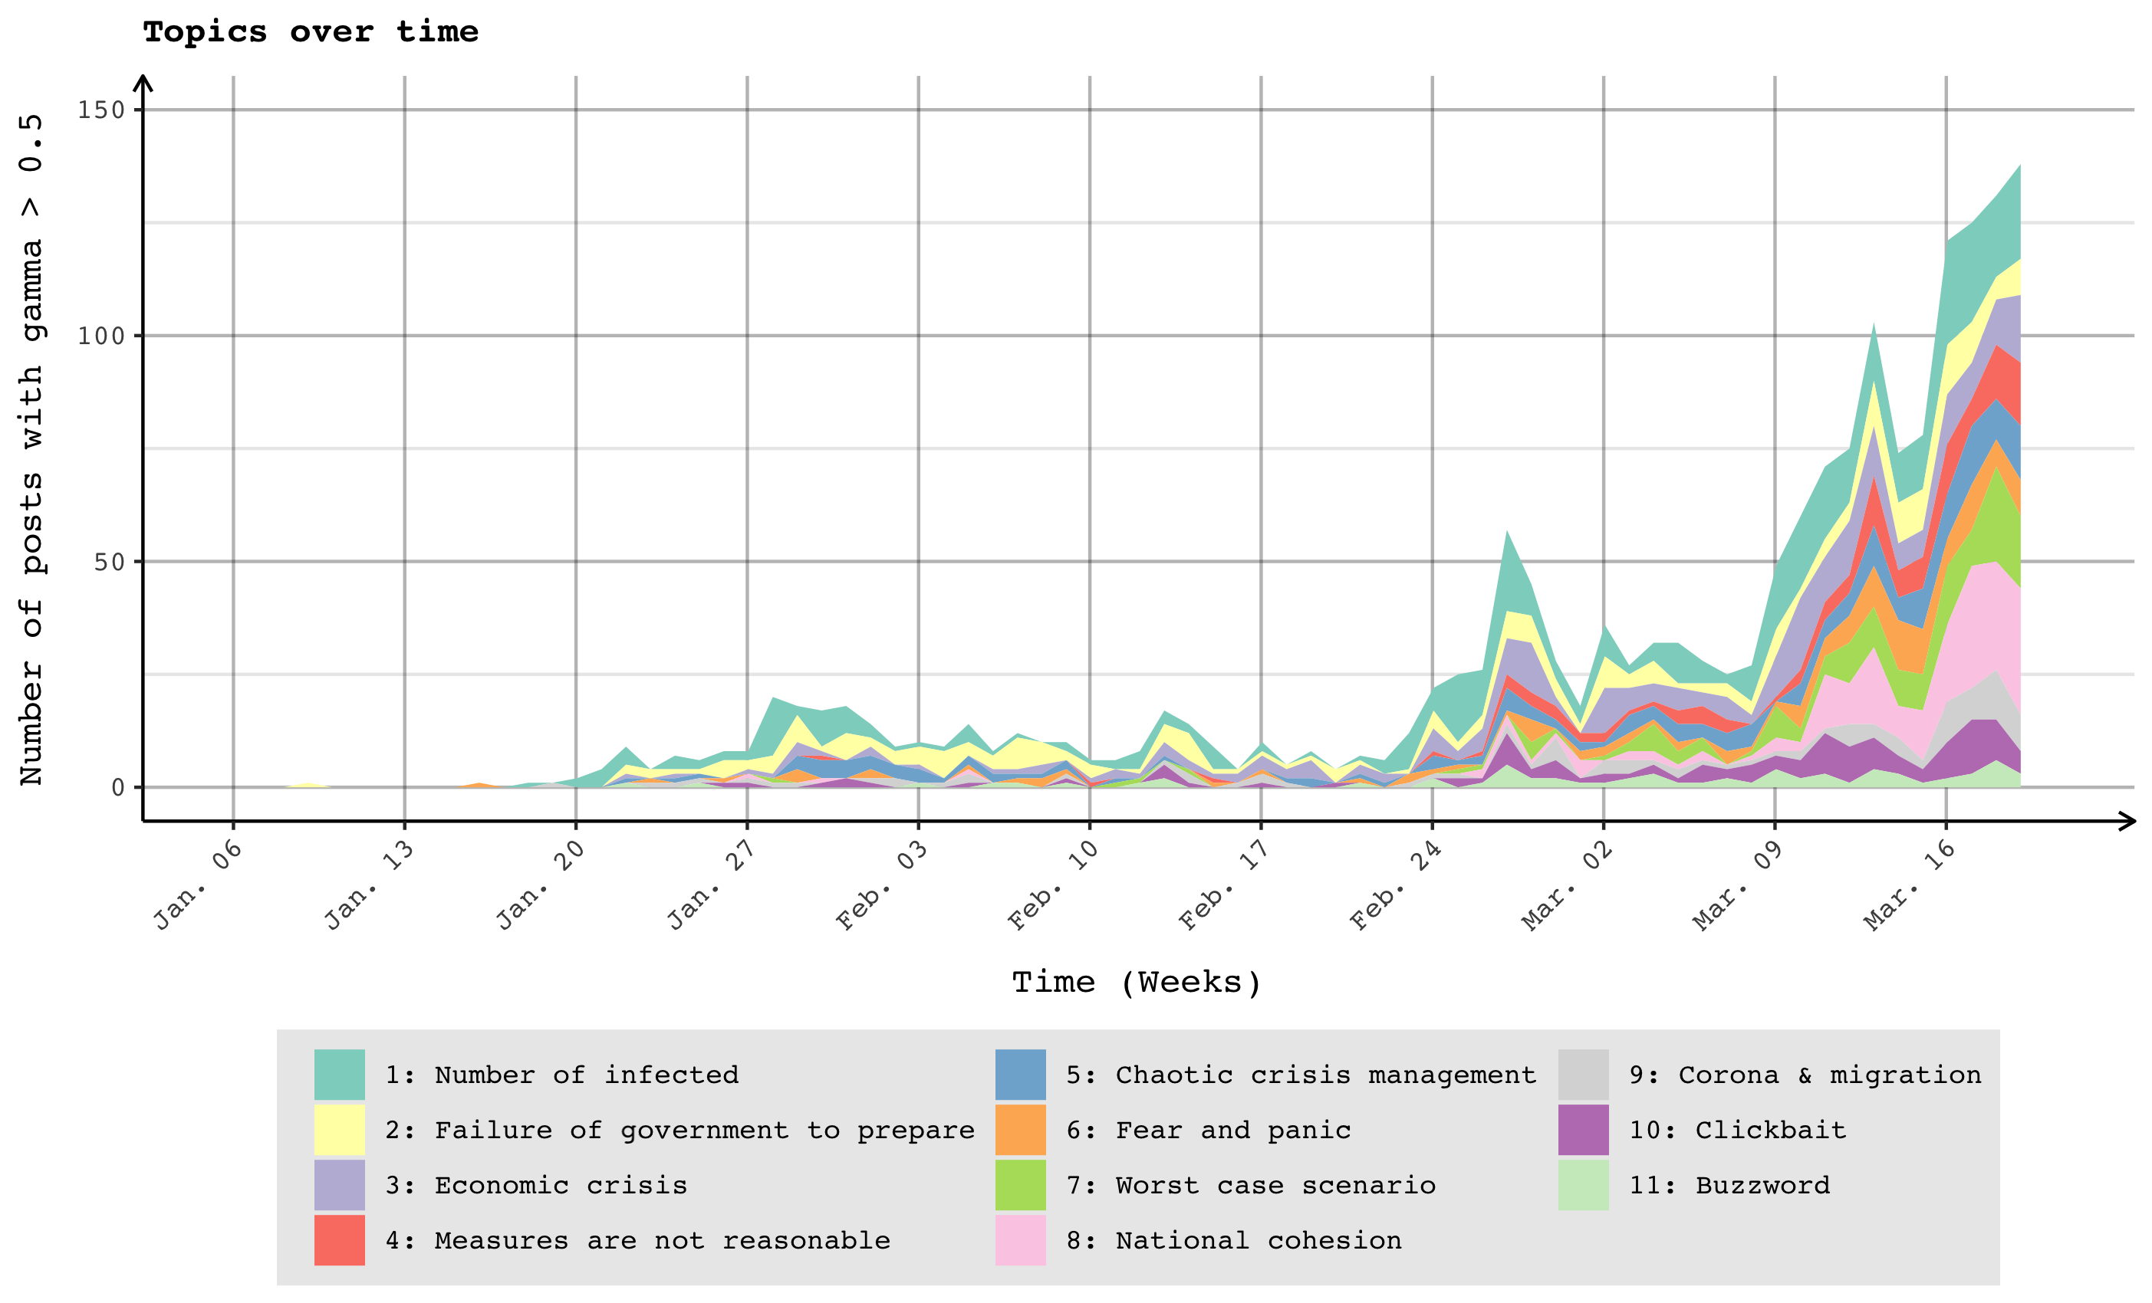The image size is (2152, 1303).
Task: Click the '5: Chaotic crisis management' legend text
Action: [x=1301, y=1075]
